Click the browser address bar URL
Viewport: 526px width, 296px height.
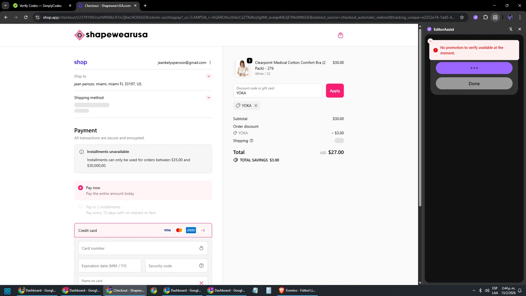coord(248,17)
